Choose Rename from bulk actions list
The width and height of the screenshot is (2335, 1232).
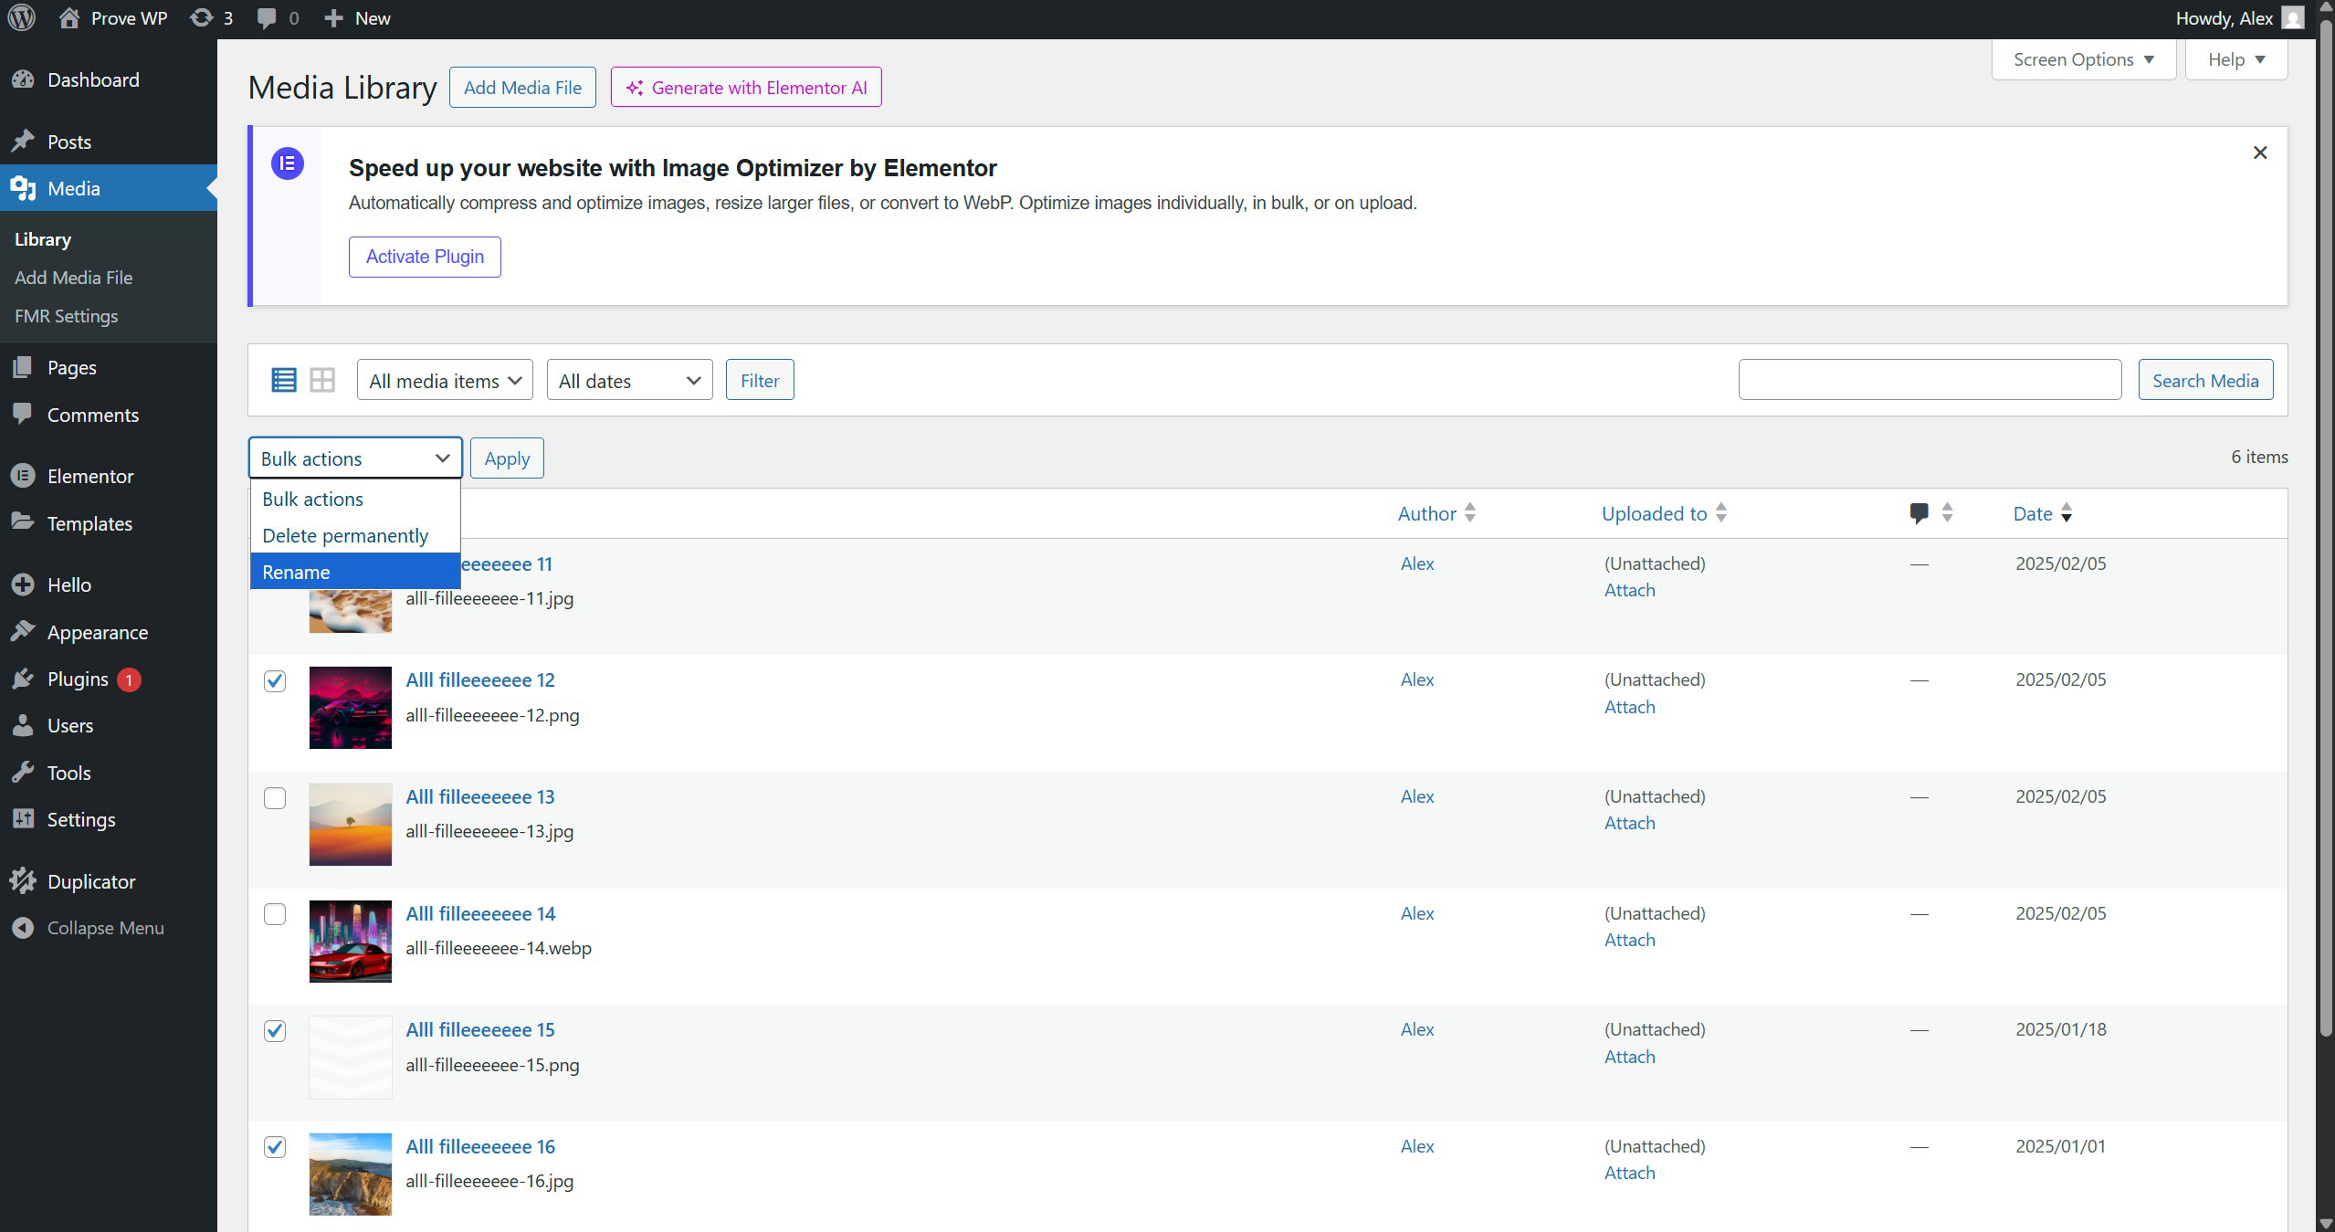pos(296,572)
